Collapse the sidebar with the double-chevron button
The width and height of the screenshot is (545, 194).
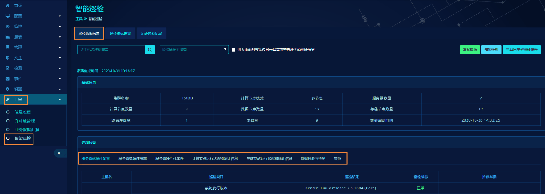coord(59,153)
